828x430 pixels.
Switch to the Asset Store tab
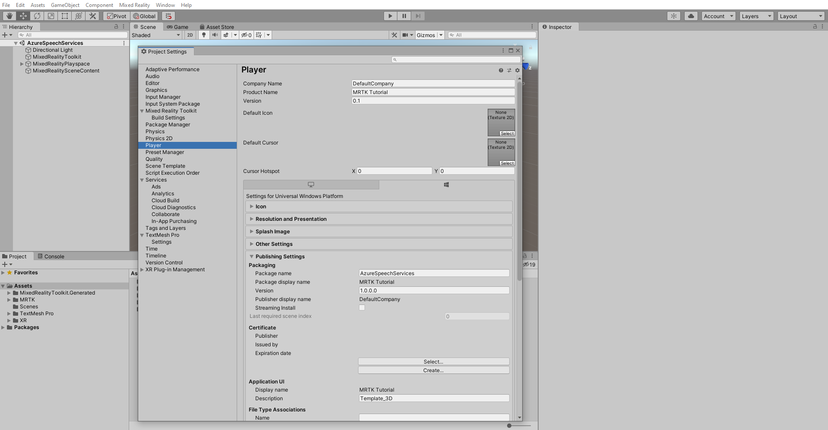(217, 27)
